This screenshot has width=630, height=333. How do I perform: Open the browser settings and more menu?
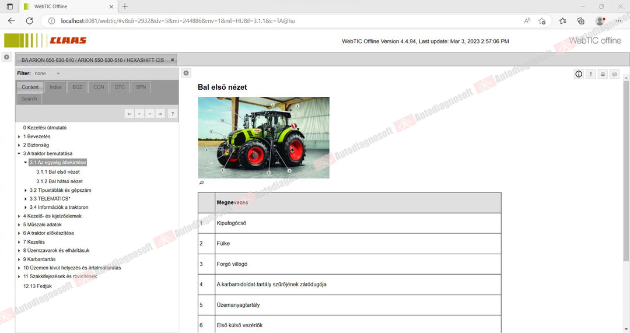pos(619,21)
